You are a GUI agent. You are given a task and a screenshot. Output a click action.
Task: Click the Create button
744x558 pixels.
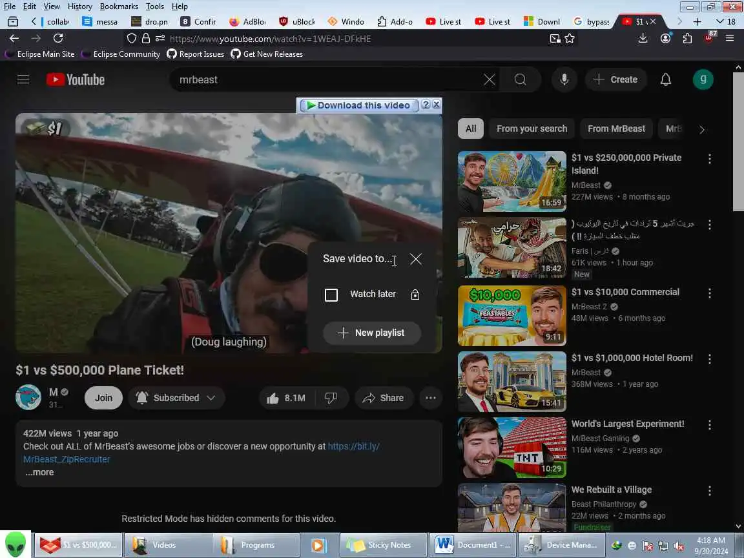pos(616,79)
